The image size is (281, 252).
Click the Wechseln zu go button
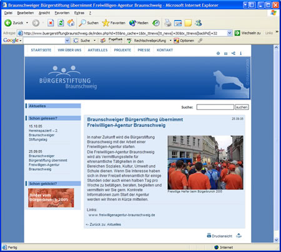[x=247, y=33]
